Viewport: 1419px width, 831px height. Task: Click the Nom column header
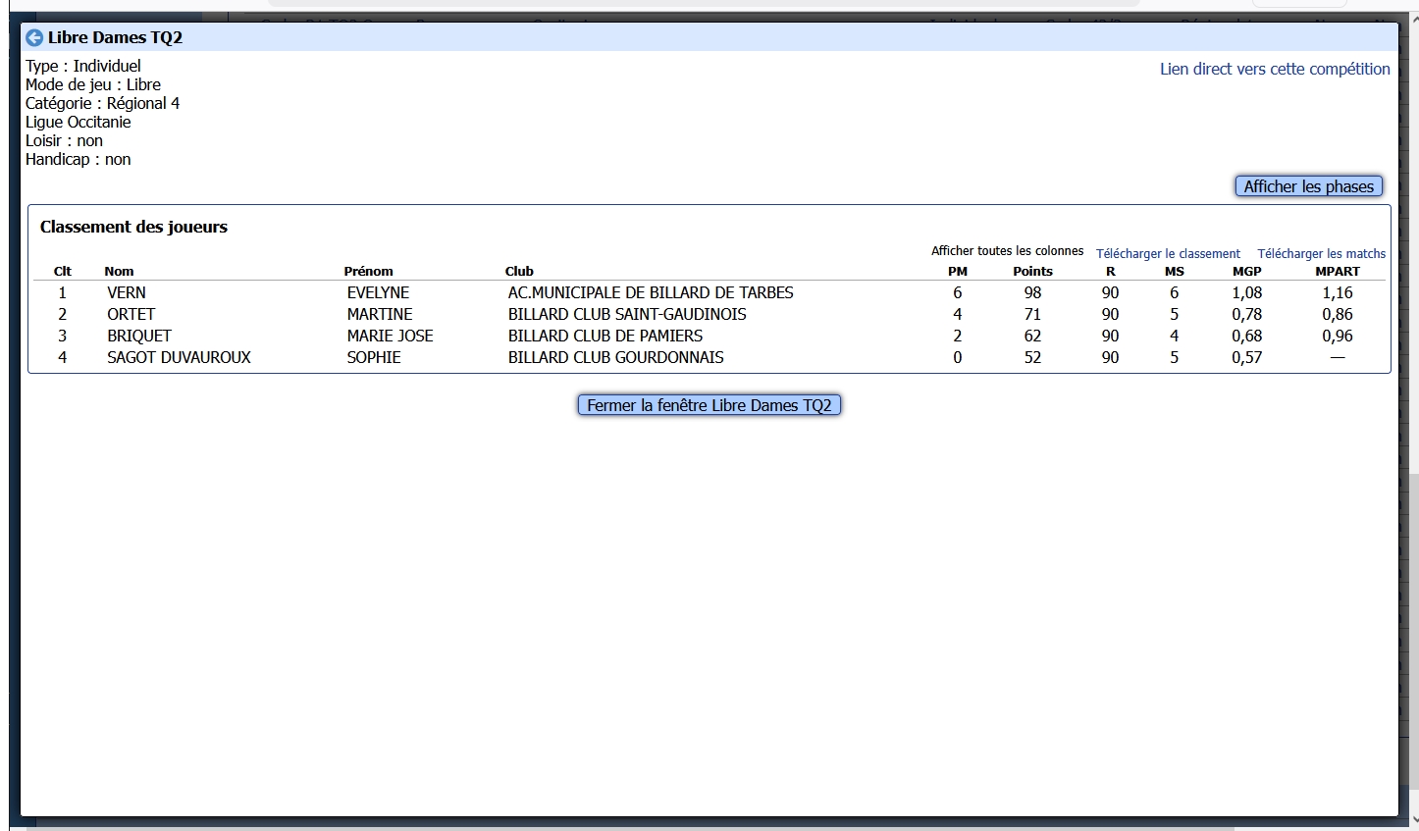point(119,272)
